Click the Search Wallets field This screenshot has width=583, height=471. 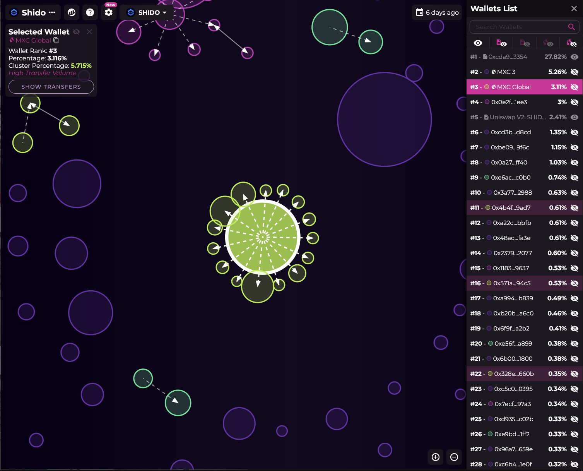pos(524,27)
